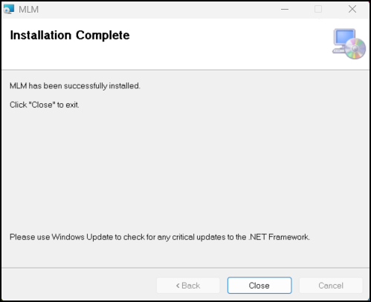Click the MLM title text in title bar
The image size is (371, 302).
(x=29, y=10)
